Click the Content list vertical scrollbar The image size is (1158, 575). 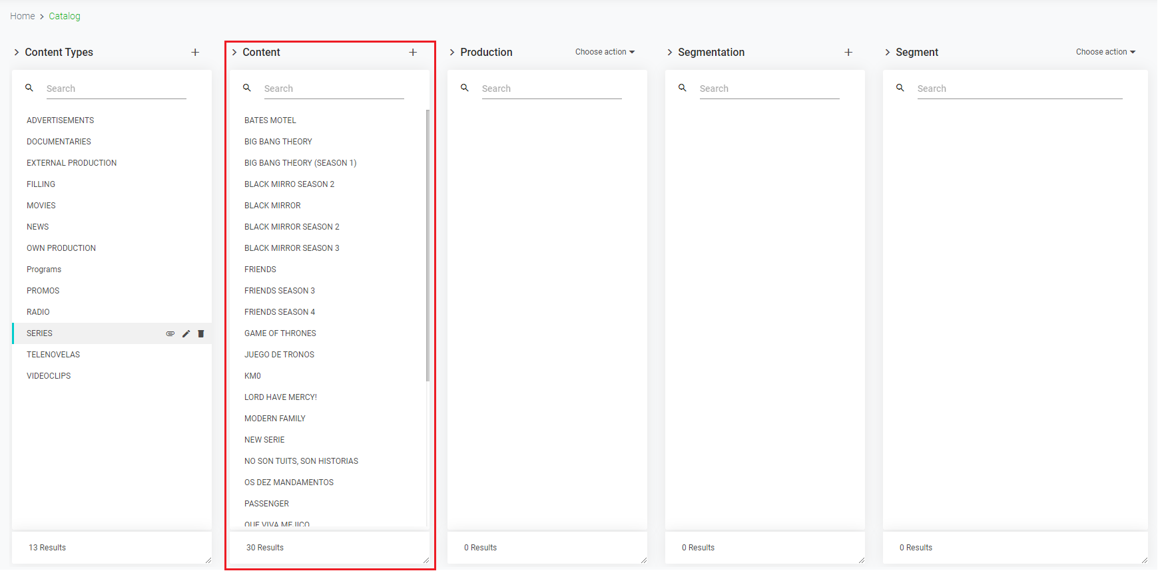(428, 246)
